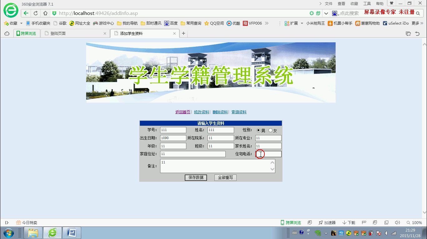
Task: Open VFP006 bookmark
Action: [253, 23]
